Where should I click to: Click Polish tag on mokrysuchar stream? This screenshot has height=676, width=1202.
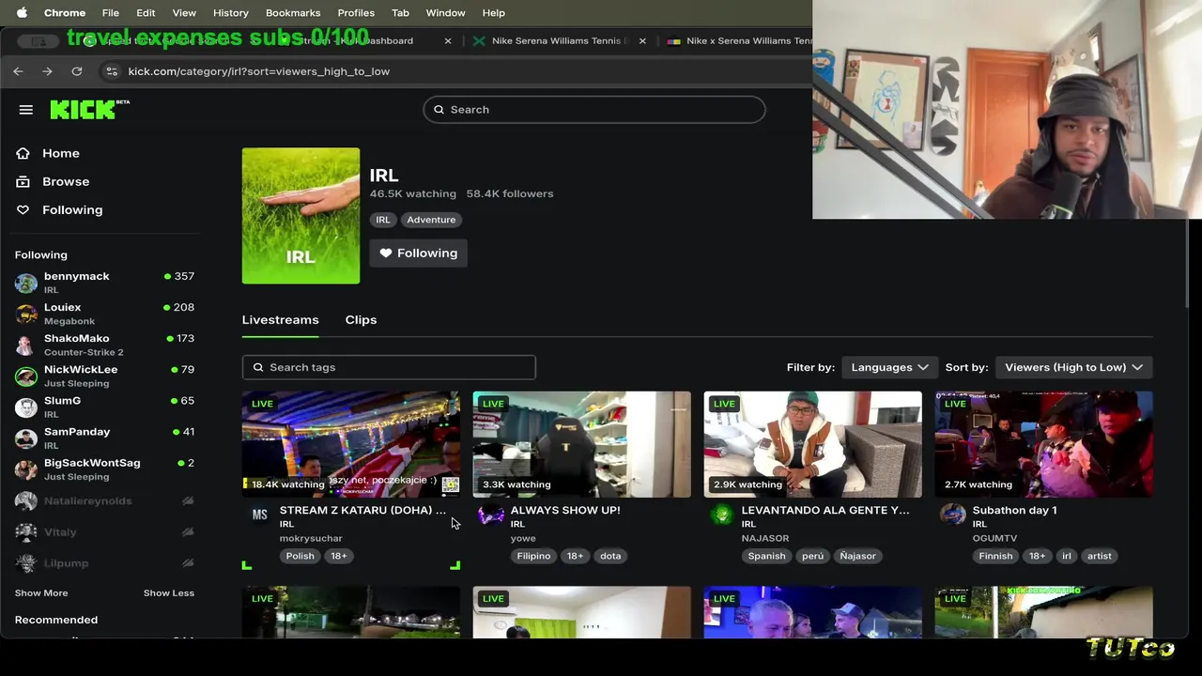(300, 556)
